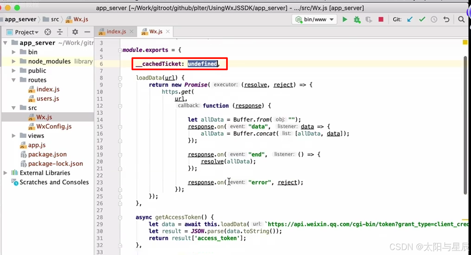Image resolution: width=471 pixels, height=255 pixels.
Task: Click 'getAccessToken' method name
Action: click(x=178, y=217)
